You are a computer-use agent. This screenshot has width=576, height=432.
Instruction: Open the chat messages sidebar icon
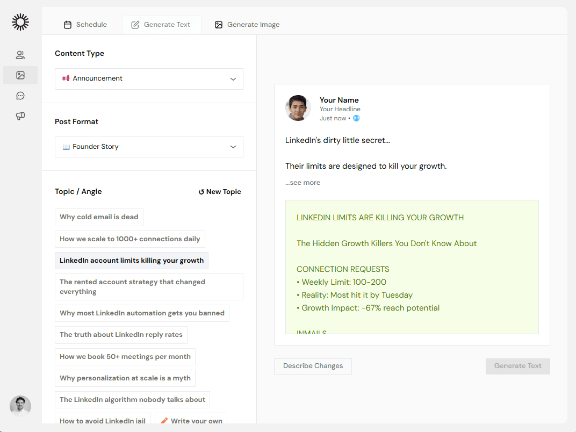click(20, 96)
